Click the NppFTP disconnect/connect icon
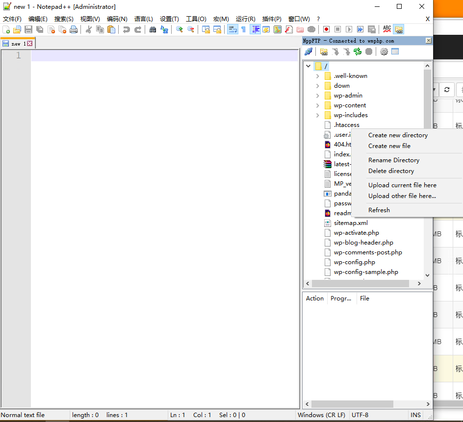The width and height of the screenshot is (463, 422). coord(309,51)
